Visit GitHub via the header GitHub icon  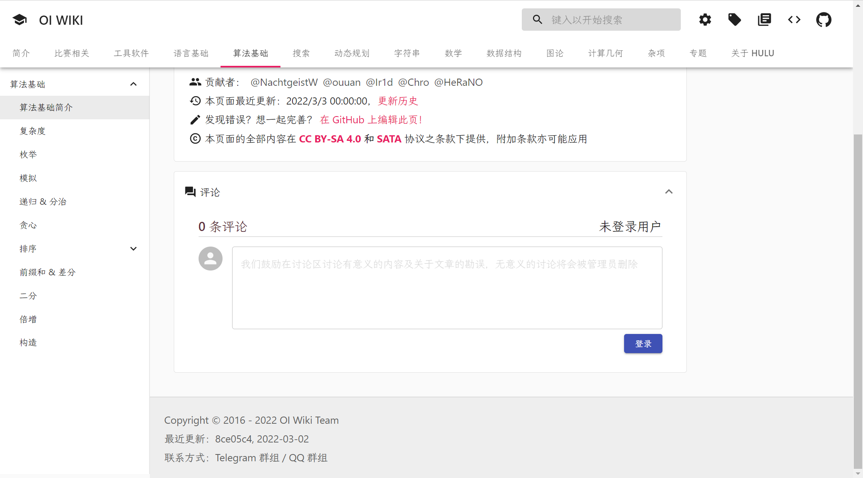pyautogui.click(x=824, y=19)
